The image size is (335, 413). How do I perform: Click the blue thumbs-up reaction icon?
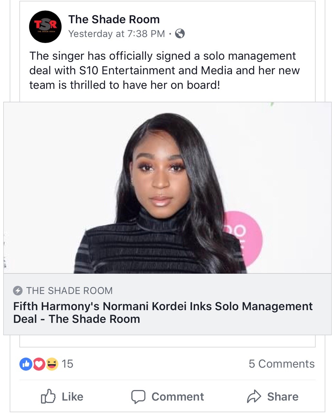[x=25, y=364]
